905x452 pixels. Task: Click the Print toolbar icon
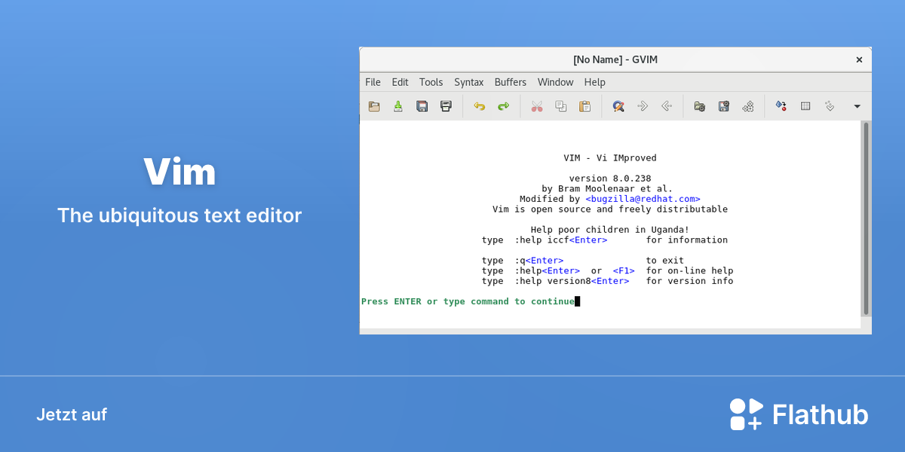coord(446,106)
